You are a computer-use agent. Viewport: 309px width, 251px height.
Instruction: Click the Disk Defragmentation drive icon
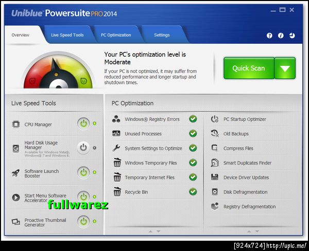[215, 192]
